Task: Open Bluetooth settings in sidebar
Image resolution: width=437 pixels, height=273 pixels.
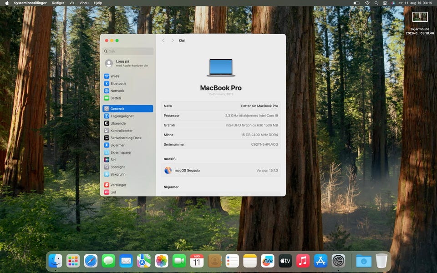Action: coord(127,83)
